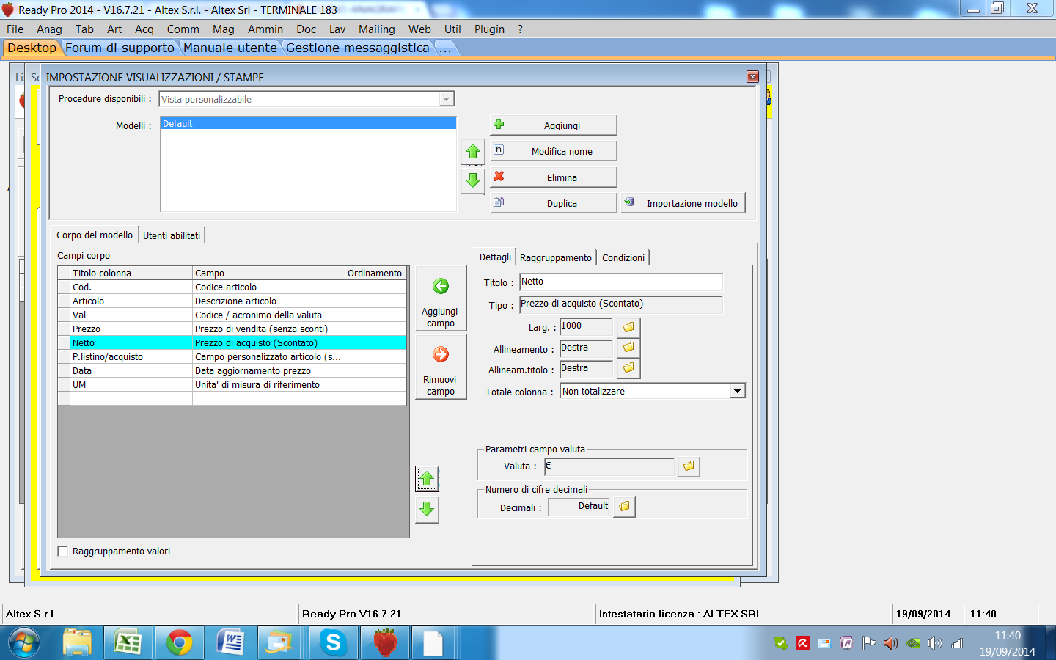
Task: Open Google Chrome from the taskbar
Action: coord(179,643)
